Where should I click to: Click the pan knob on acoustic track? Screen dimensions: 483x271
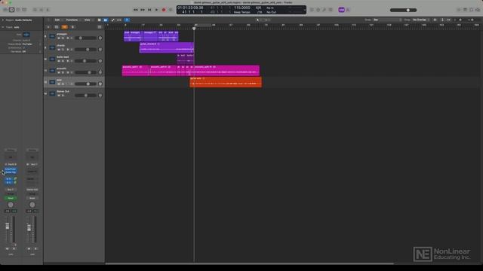pos(100,72)
